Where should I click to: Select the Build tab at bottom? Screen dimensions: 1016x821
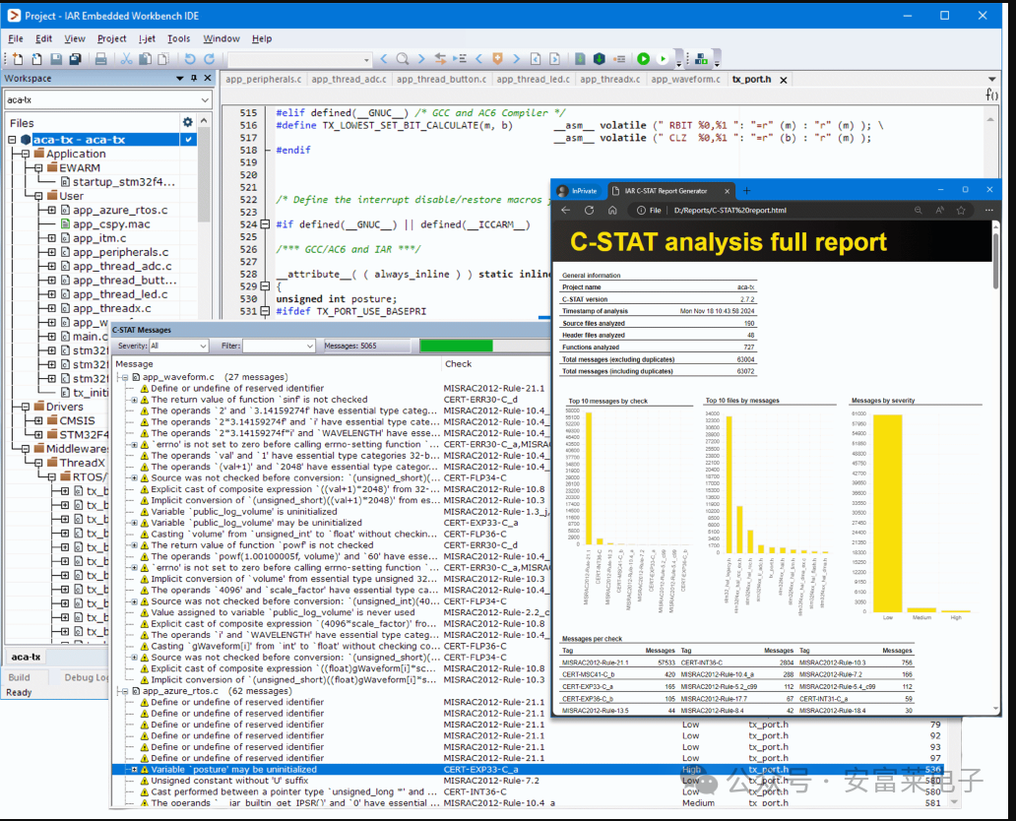click(x=19, y=677)
